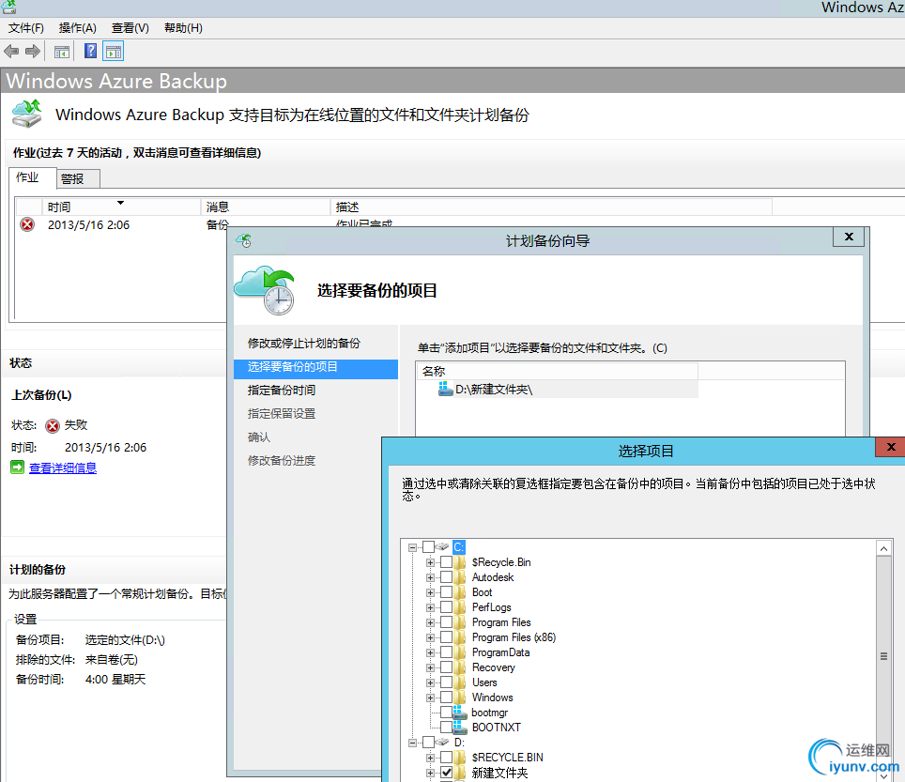Select D:\新建文件夹\ in the backup items list
This screenshot has height=782, width=905.
point(557,390)
